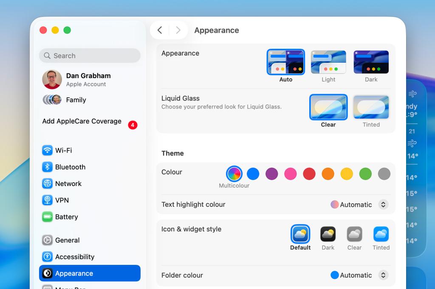
Task: Select the Dark icon & widget style
Action: (328, 233)
